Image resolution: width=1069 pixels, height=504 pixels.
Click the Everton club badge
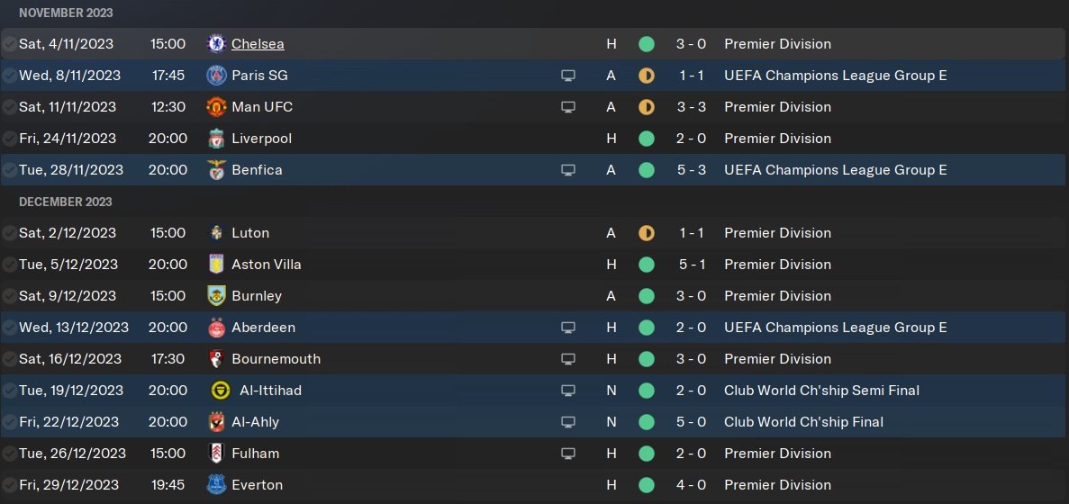216,485
